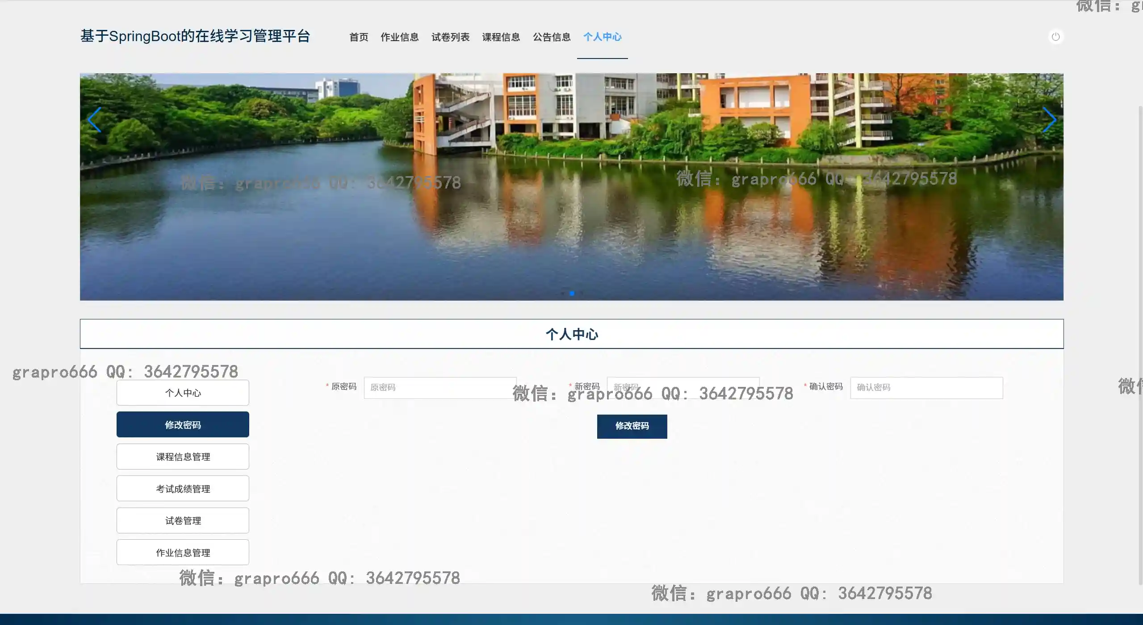Screen dimensions: 1143x625
Task: Click the power logout icon
Action: point(1055,37)
